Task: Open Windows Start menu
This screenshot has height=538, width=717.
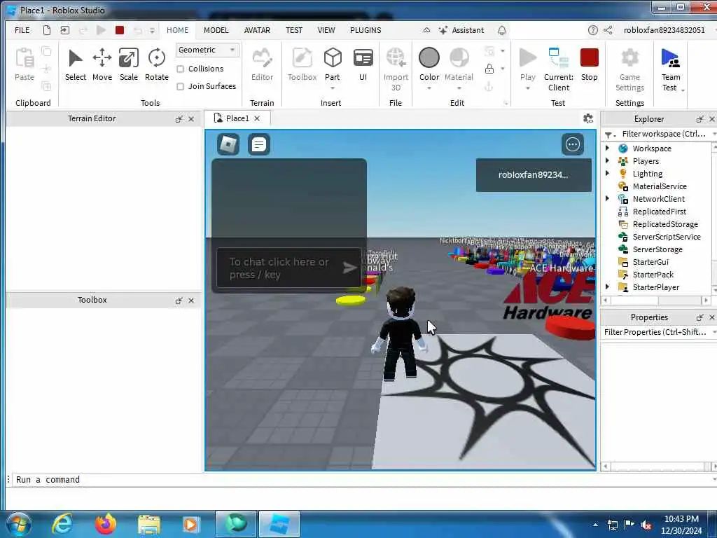Action: (18, 524)
